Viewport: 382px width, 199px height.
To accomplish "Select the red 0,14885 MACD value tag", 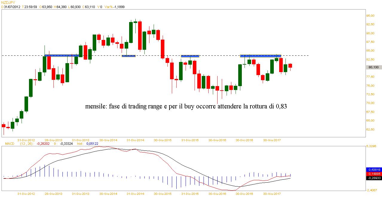I will point(374,174).
